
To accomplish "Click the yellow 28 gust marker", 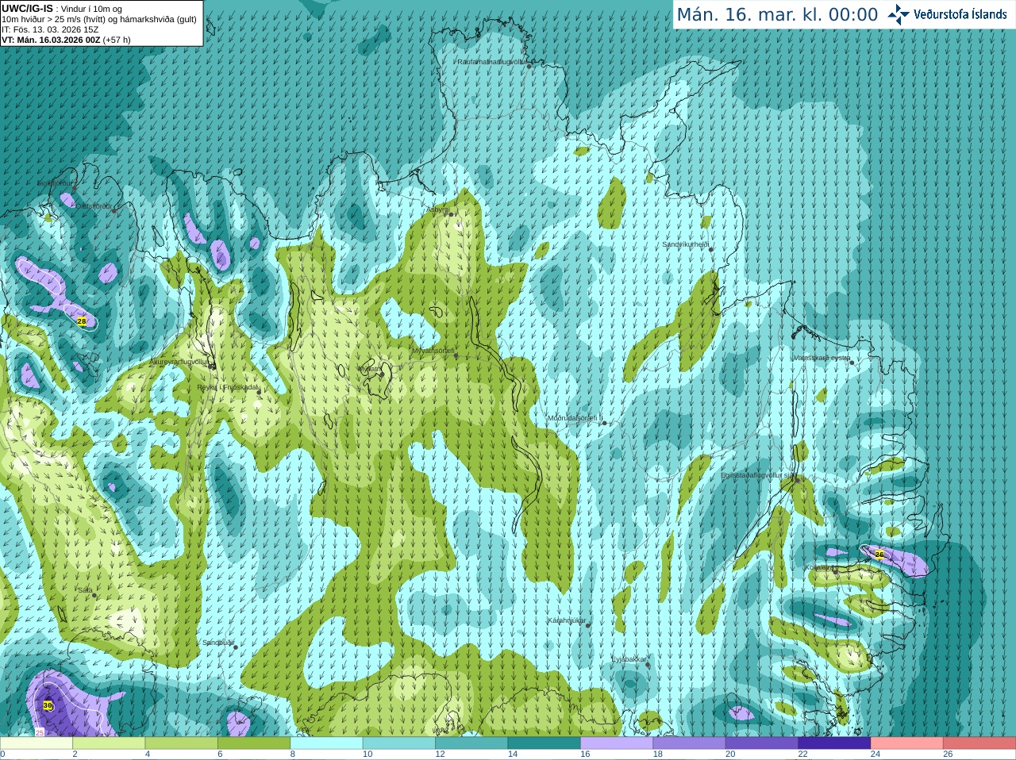I will click(81, 321).
